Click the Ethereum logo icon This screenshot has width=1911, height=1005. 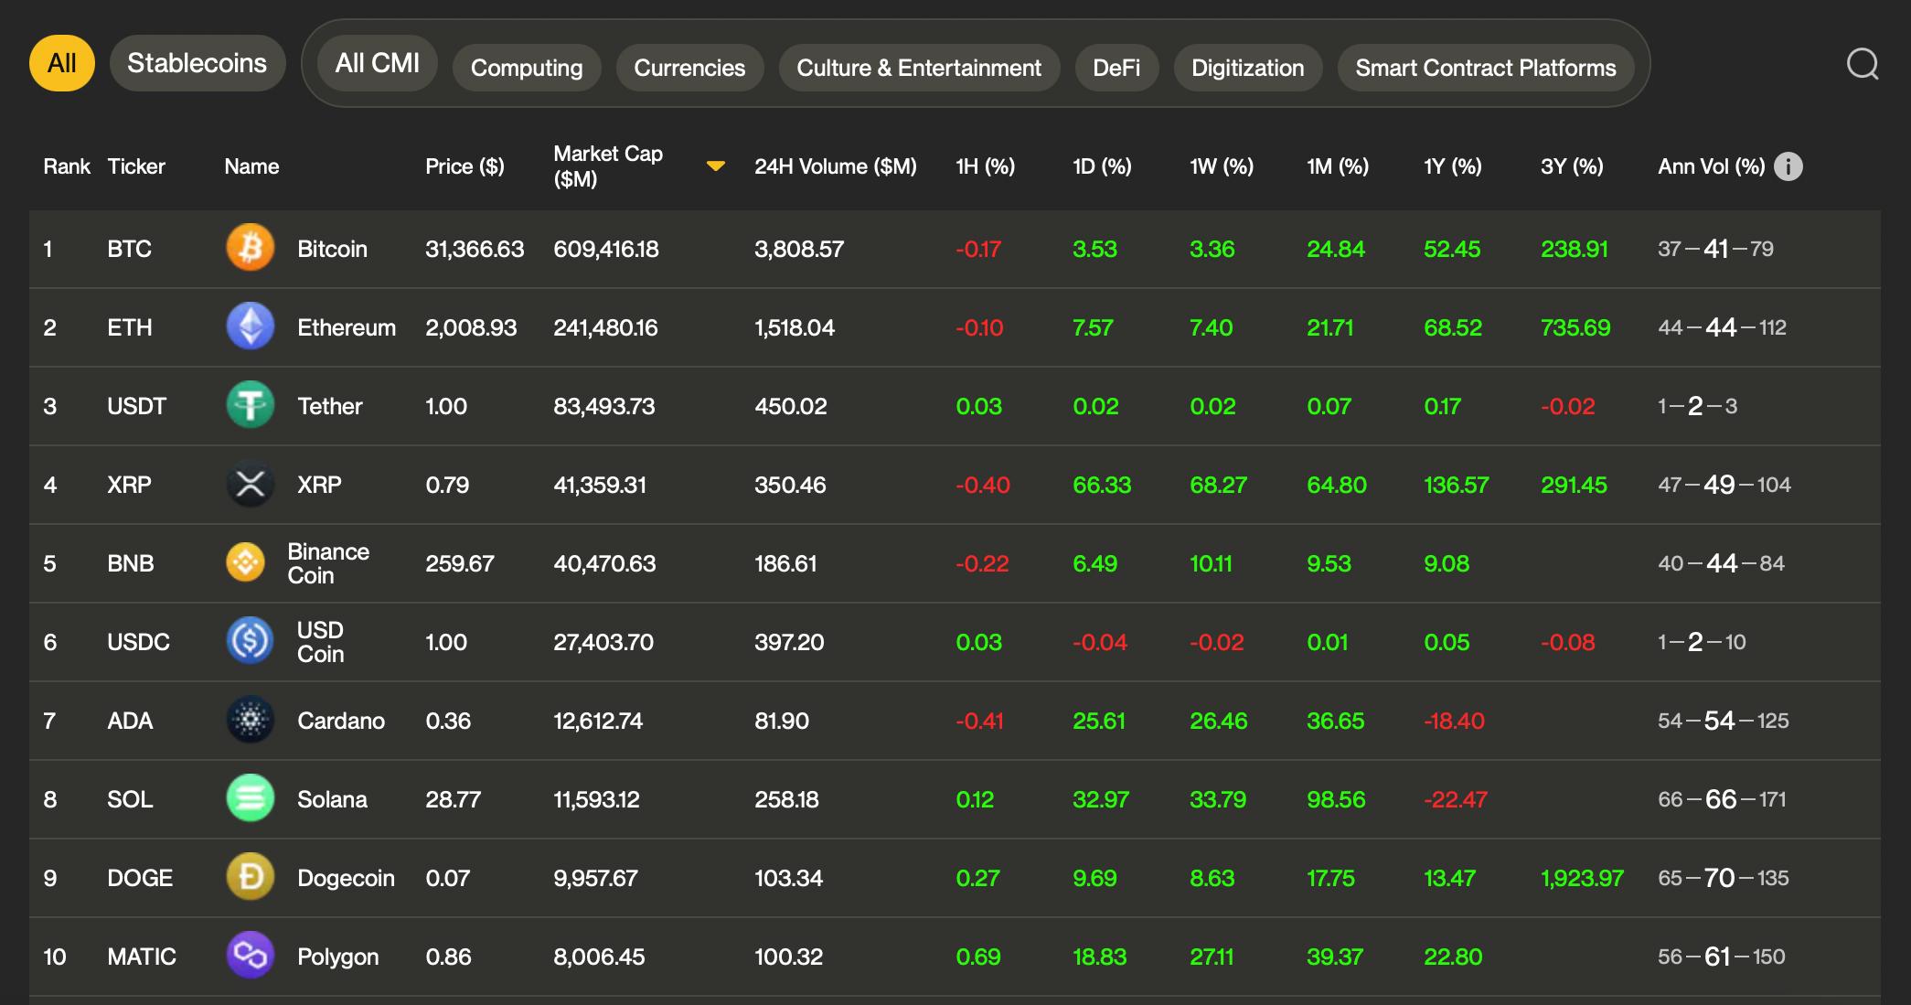click(x=250, y=326)
